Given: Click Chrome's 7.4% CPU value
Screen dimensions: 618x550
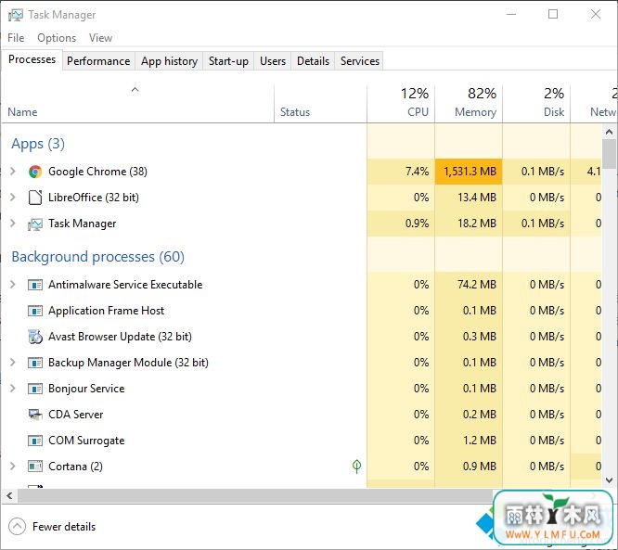Looking at the screenshot, I should [417, 172].
